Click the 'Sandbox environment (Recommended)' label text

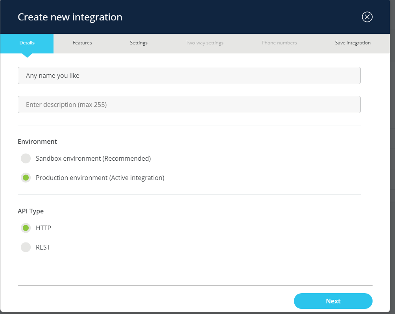93,158
